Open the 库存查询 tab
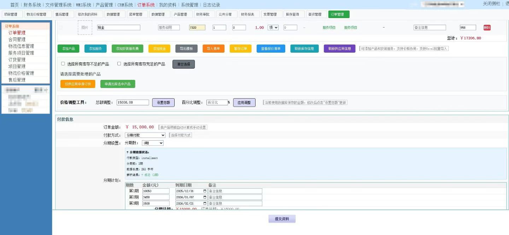Image resolution: width=509 pixels, height=235 pixels. 294,14
